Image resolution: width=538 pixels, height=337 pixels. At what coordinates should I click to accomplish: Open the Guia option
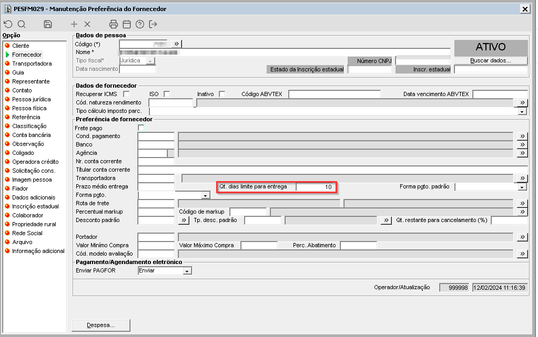coord(18,72)
